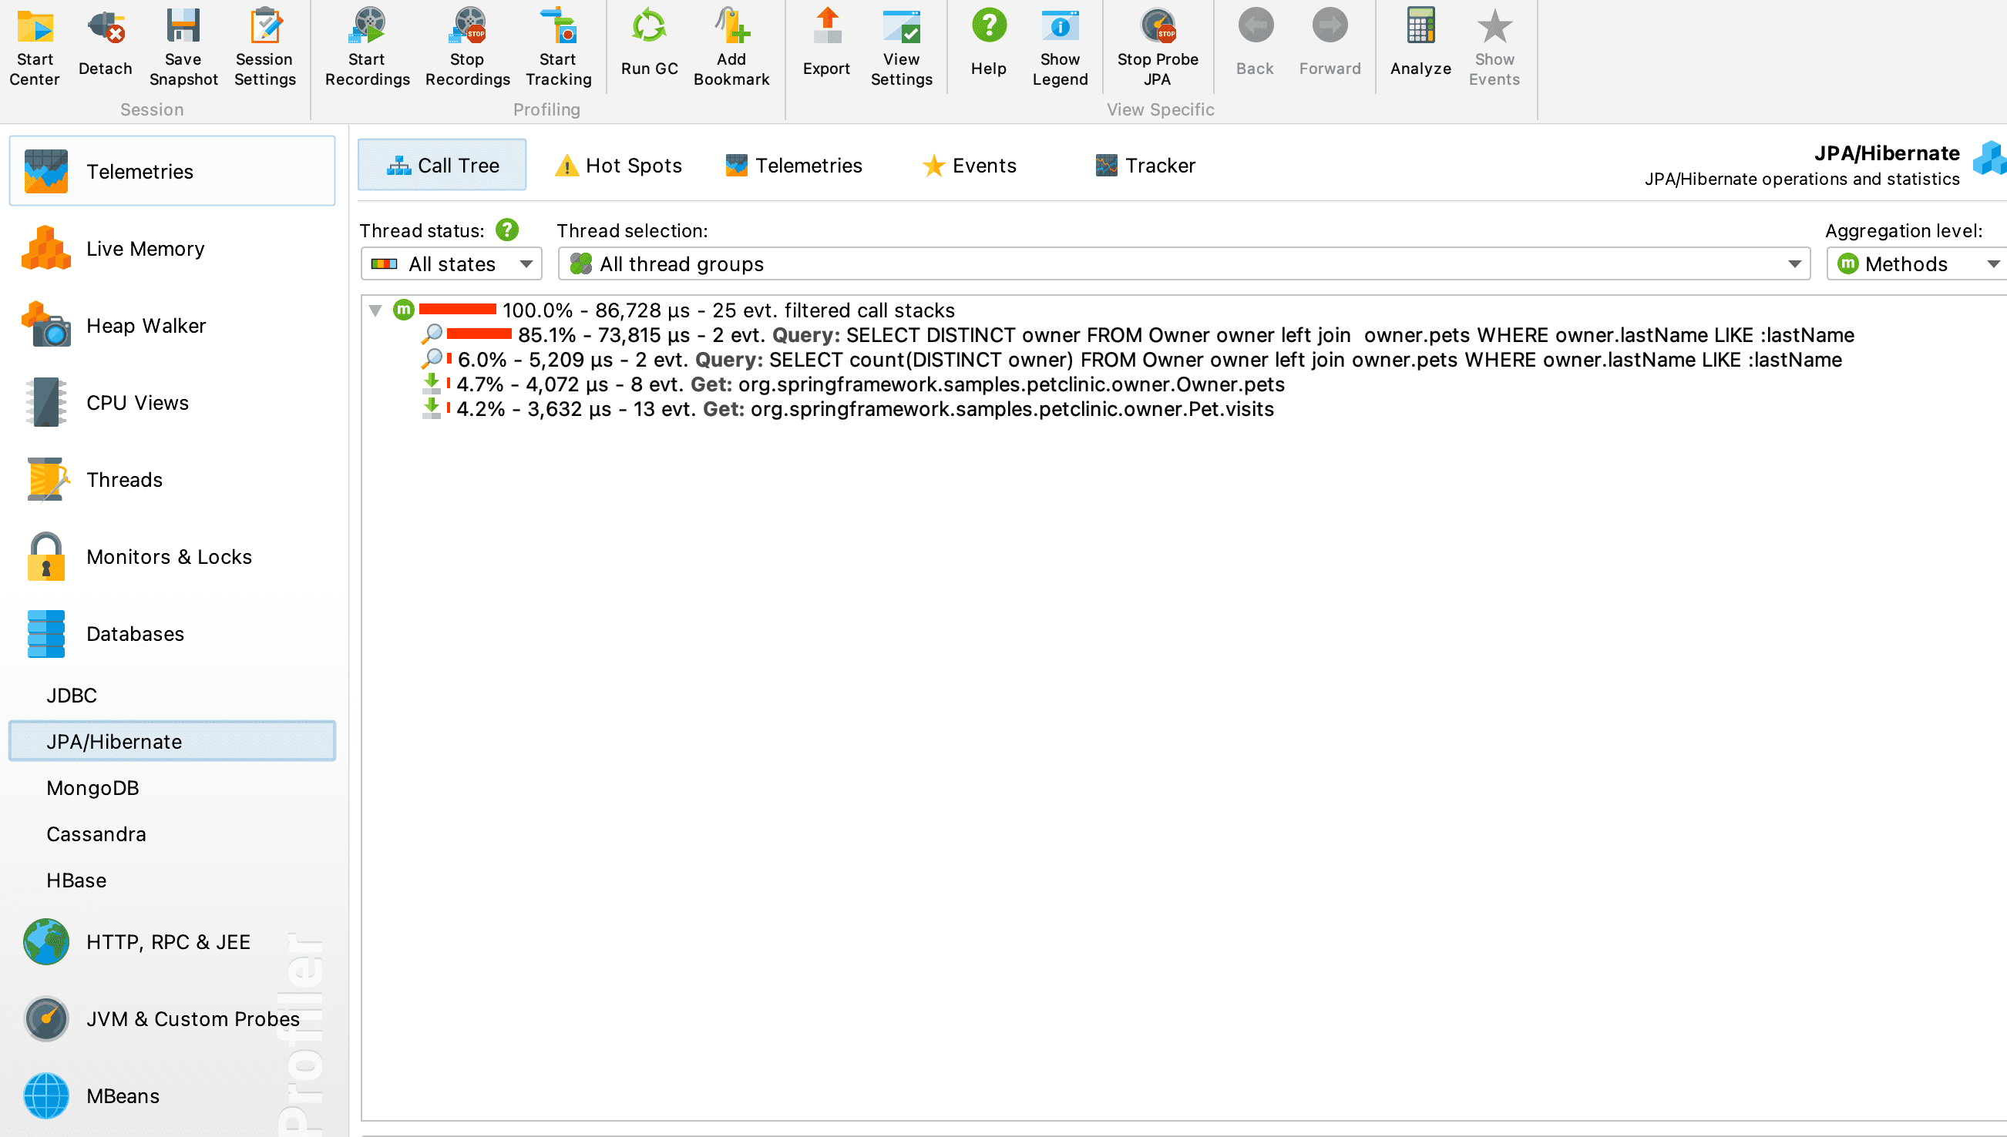This screenshot has width=2007, height=1137.
Task: Collapse the filtered call stacks root node
Action: pos(375,310)
